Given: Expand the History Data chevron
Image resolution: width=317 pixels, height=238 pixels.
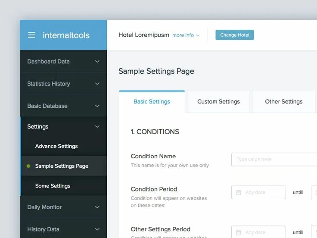Looking at the screenshot, I should [97, 229].
